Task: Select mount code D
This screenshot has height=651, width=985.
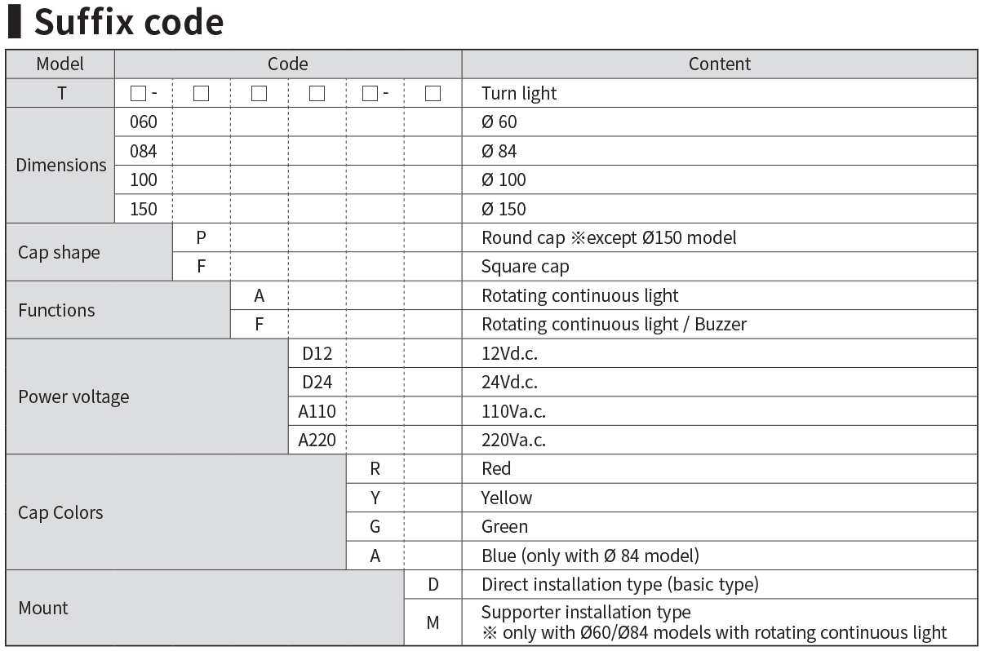Action: pyautogui.click(x=433, y=584)
